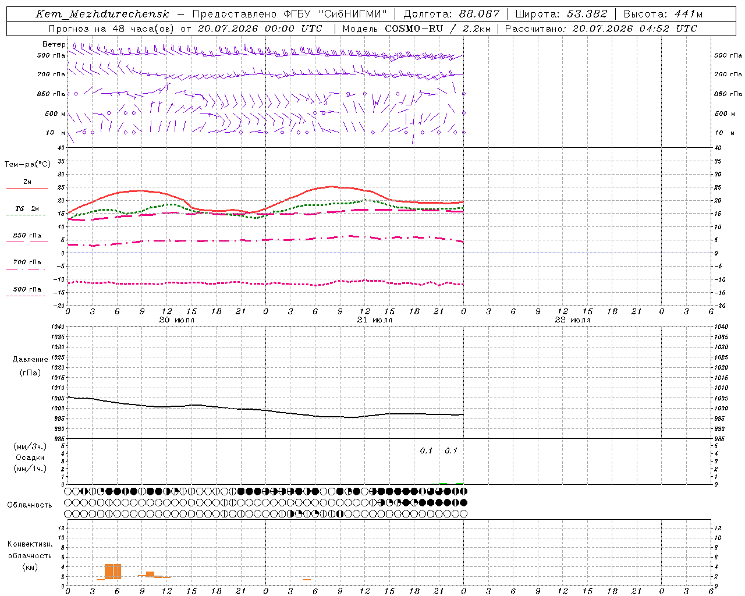
Task: Click the Осадки panel label
Action: tap(30, 457)
